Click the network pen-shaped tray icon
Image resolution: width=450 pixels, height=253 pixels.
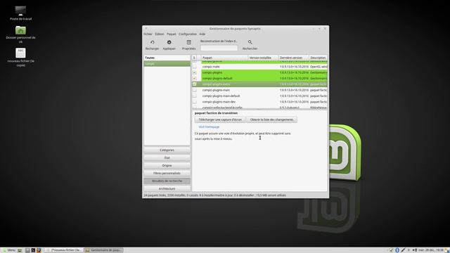tap(403, 250)
